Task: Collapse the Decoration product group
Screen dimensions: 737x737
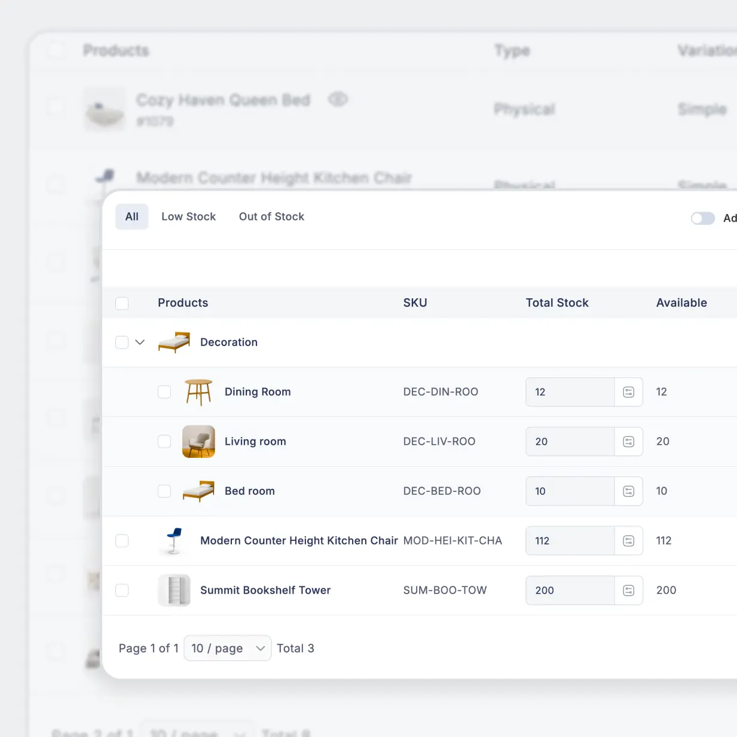Action: (x=140, y=342)
